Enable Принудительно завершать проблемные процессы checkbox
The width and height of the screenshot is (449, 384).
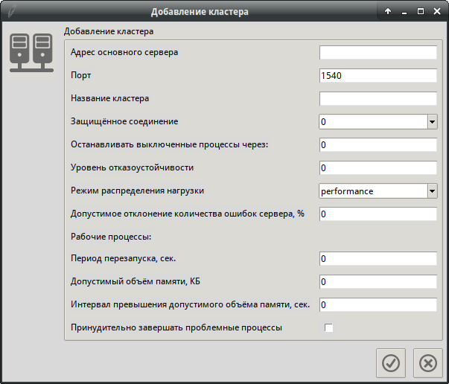tap(328, 327)
